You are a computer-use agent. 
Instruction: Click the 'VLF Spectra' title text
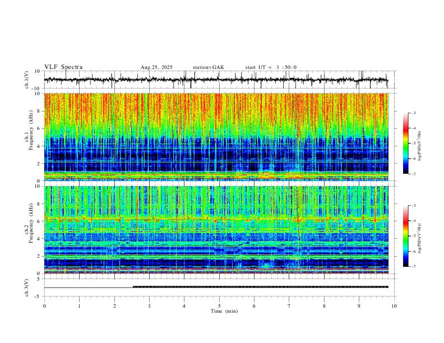coord(63,67)
